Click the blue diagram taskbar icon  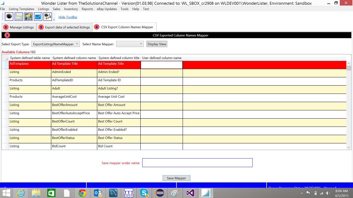point(129,193)
